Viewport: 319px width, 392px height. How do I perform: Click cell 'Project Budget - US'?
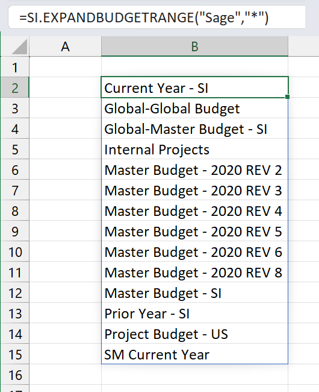tap(194, 334)
